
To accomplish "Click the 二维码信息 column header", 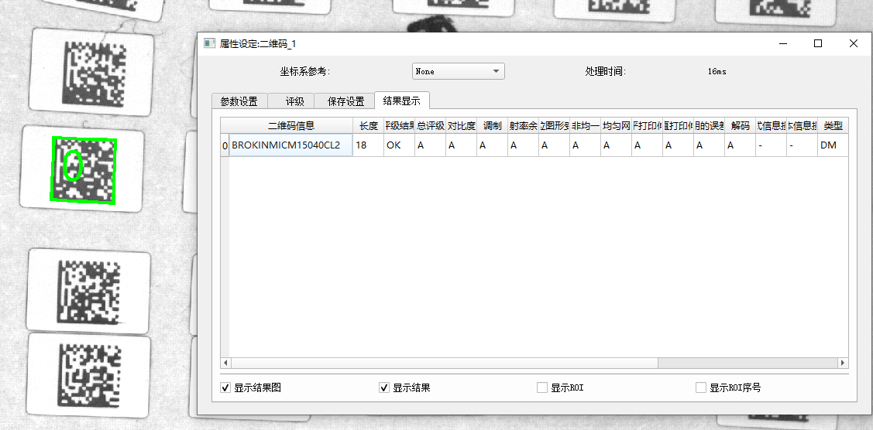I will [x=290, y=125].
